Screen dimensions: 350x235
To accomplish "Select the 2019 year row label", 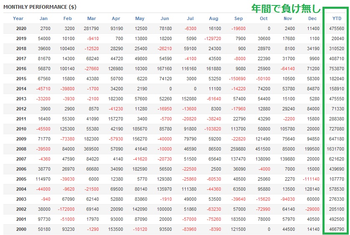I will 21,38.
